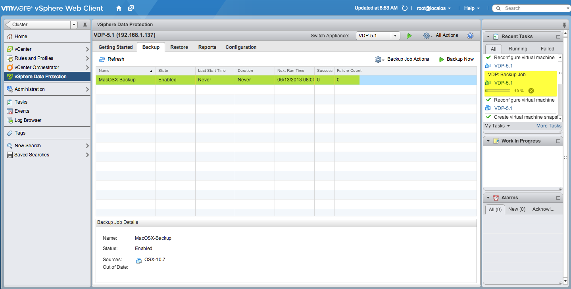This screenshot has width=571, height=289.
Task: Click the magnifier icon in the search box
Action: click(499, 8)
